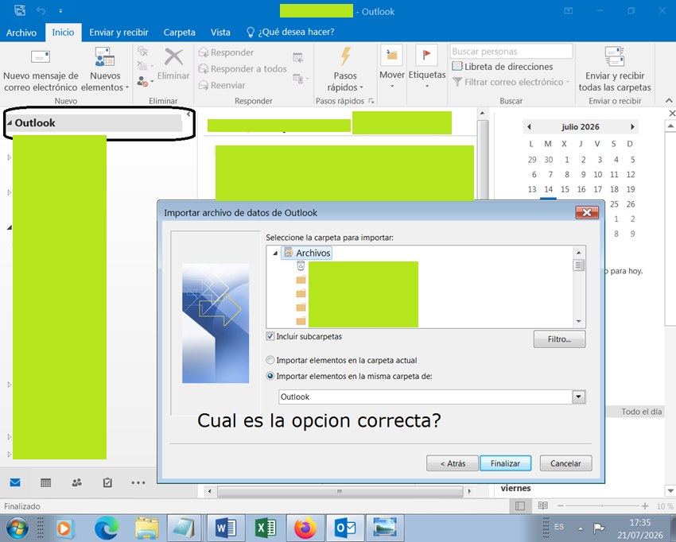Screen dimensions: 676x542
Task: Open Excel from the taskbar
Action: (x=266, y=528)
